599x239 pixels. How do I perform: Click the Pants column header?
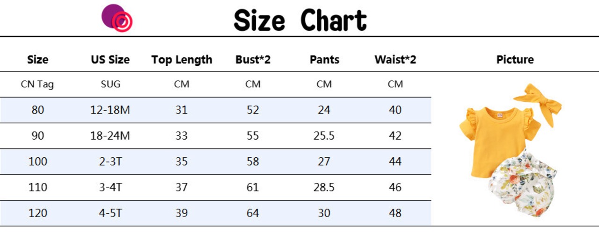[x=324, y=60]
